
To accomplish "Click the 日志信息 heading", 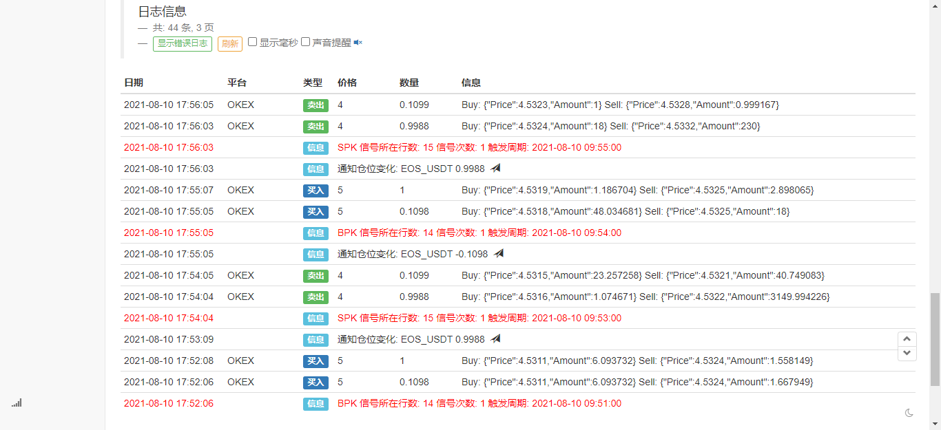I will tap(163, 12).
